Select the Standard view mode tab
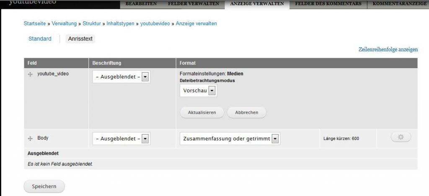The width and height of the screenshot is (429, 196). point(40,39)
